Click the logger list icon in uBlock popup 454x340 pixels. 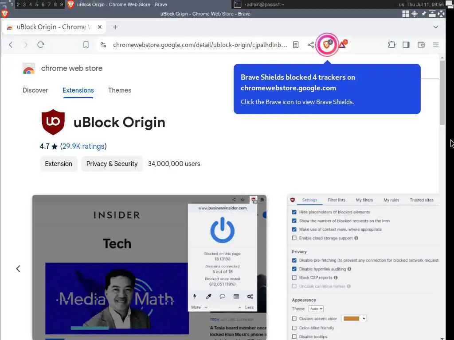pyautogui.click(x=236, y=296)
